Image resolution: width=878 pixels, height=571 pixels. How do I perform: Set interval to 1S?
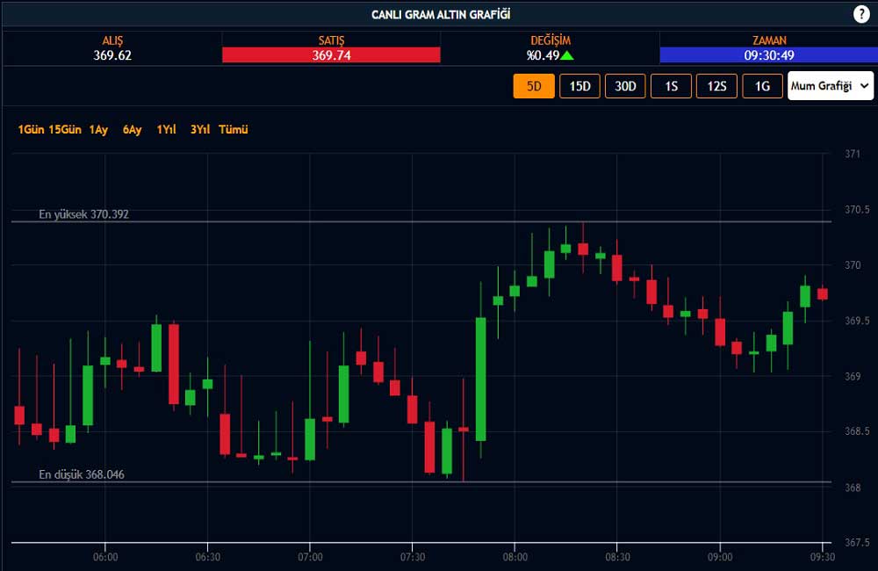(671, 86)
